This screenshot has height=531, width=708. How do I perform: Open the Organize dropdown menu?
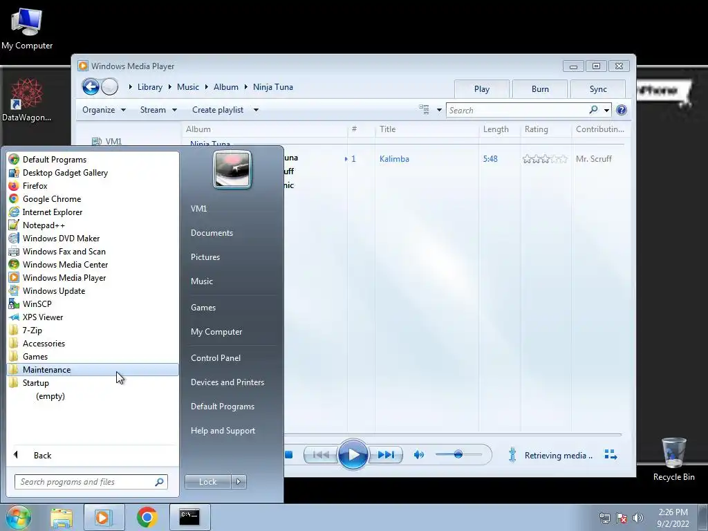click(104, 110)
